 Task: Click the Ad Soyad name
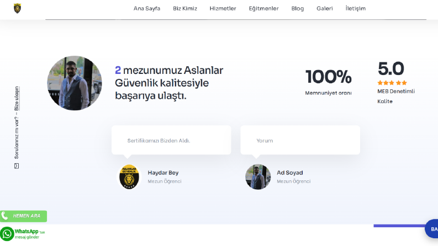(289, 173)
